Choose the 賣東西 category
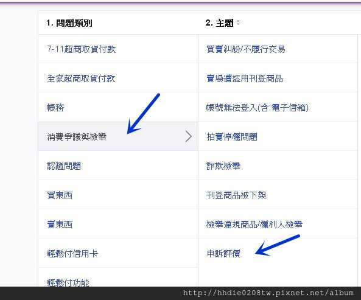 [x=60, y=225]
